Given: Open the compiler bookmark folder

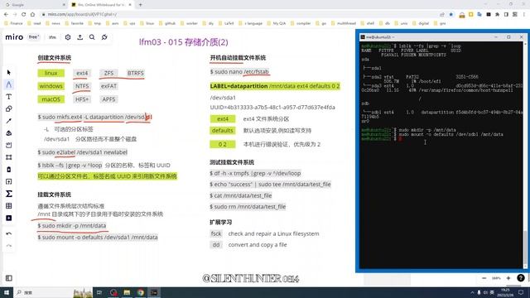Looking at the screenshot, I should [x=301, y=23].
